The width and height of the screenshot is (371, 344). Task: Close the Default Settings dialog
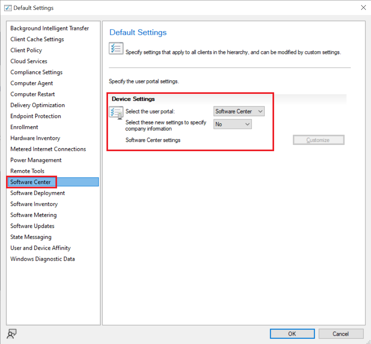(363, 8)
